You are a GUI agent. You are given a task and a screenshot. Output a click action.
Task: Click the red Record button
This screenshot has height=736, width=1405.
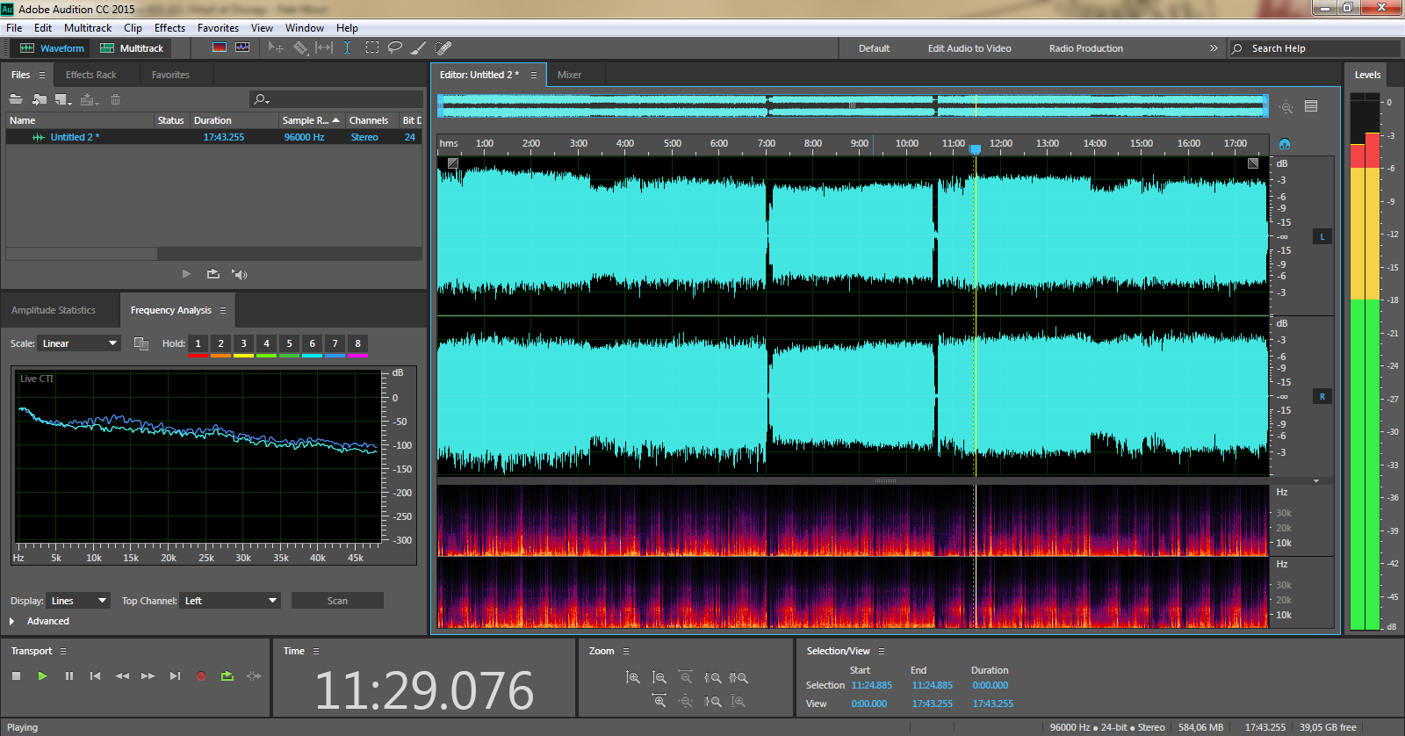201,676
